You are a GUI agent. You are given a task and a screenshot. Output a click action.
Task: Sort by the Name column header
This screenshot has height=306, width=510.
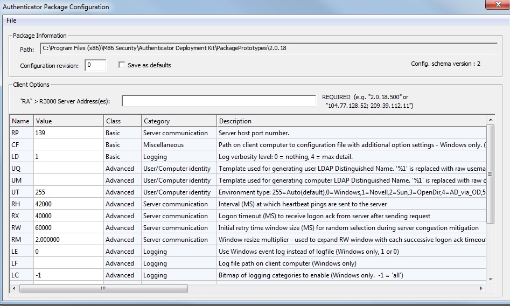point(21,121)
